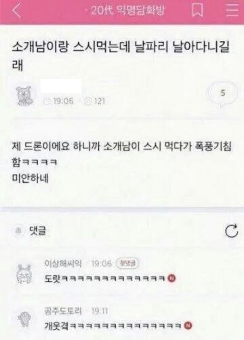Select the 미안하네 line in post body
Viewport: 244px width, 340px height.
pos(30,178)
